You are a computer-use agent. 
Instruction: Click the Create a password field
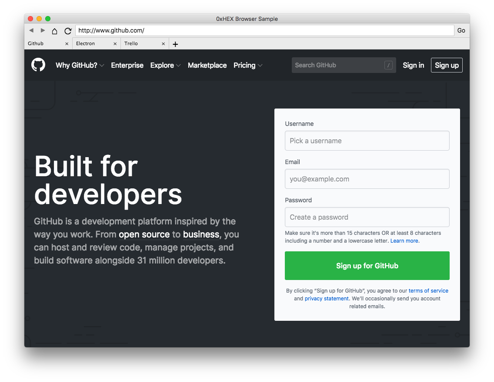coord(367,217)
